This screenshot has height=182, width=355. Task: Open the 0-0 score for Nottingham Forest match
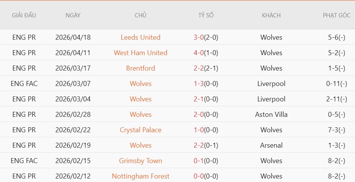pyautogui.click(x=198, y=176)
